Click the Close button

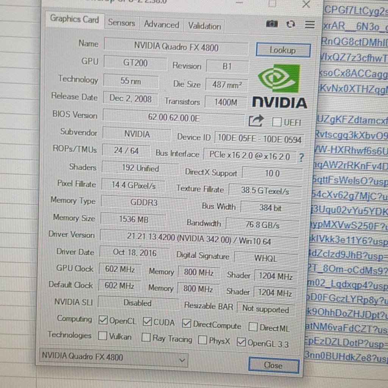tap(274, 365)
